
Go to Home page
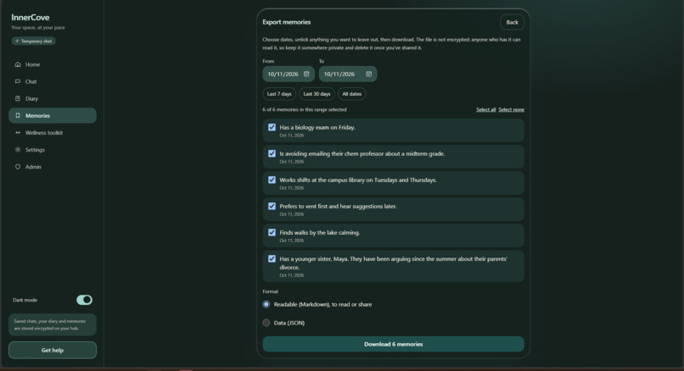point(53,64)
